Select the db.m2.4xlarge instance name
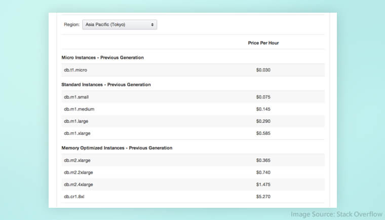The image size is (385, 220). coord(79,185)
